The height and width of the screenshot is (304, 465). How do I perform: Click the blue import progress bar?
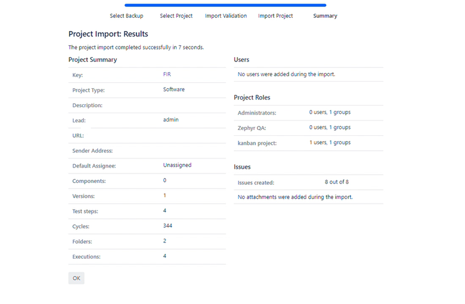pyautogui.click(x=225, y=5)
